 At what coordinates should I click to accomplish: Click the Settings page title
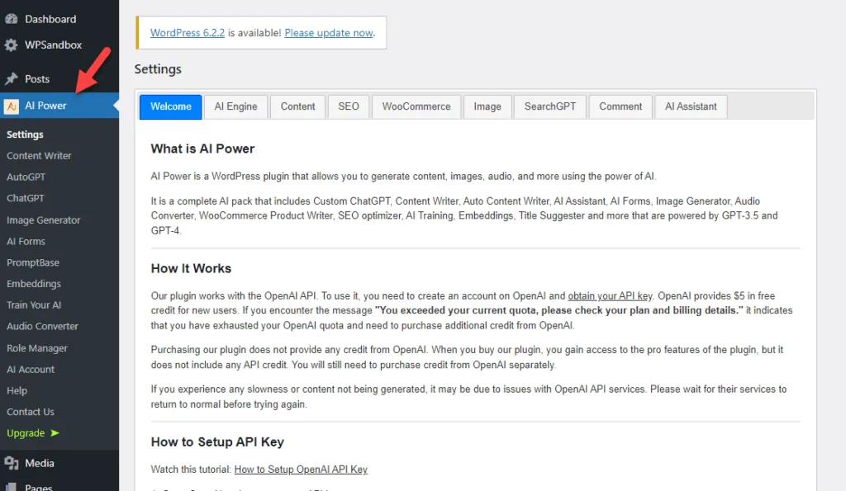point(158,69)
